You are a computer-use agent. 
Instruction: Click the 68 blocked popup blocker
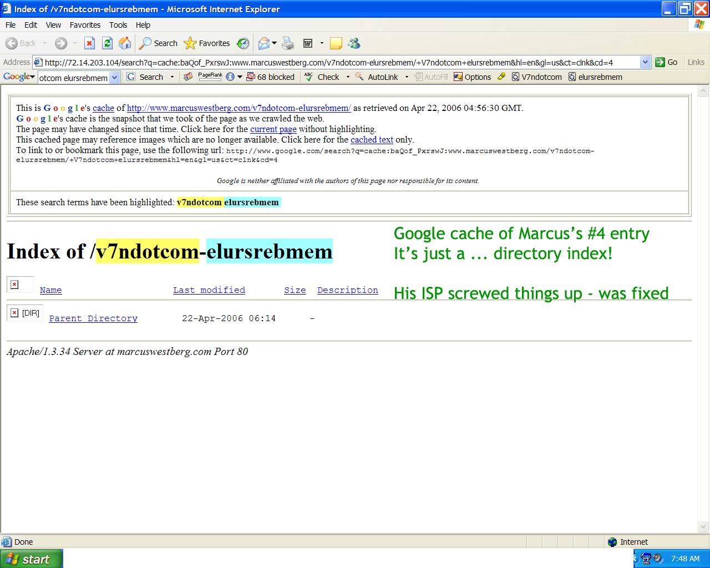click(x=271, y=77)
